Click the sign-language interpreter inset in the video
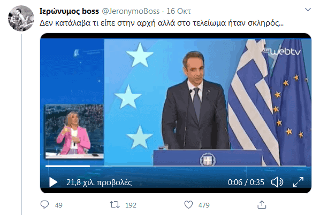 (x=74, y=131)
